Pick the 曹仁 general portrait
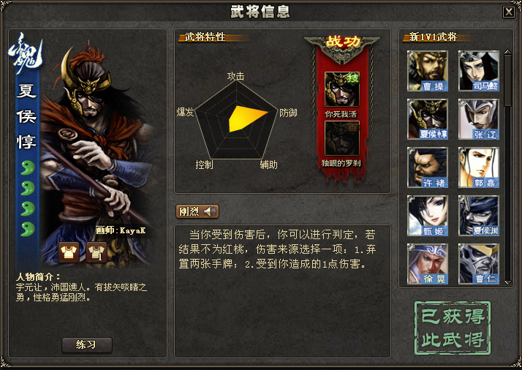Image resolution: width=522 pixels, height=370 pixels. 479,264
